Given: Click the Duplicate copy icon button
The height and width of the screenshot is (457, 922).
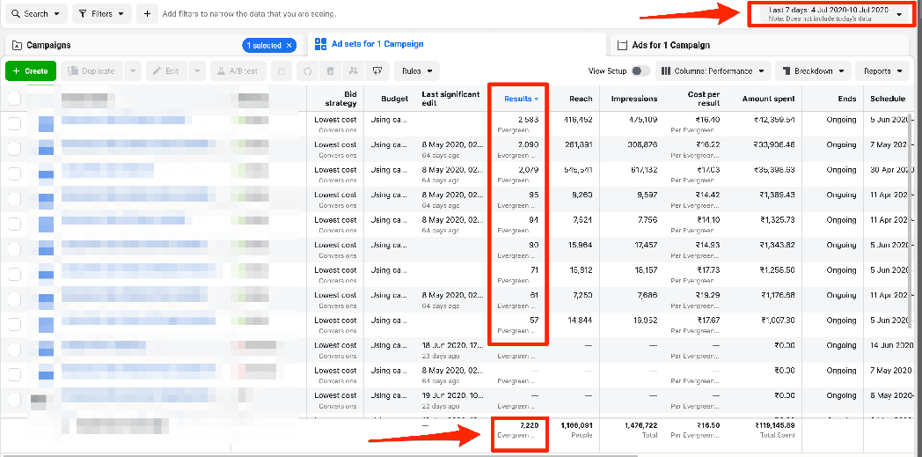Looking at the screenshot, I should (x=91, y=71).
